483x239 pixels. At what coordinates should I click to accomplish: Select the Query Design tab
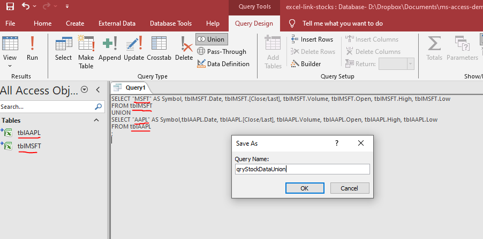[x=254, y=23]
